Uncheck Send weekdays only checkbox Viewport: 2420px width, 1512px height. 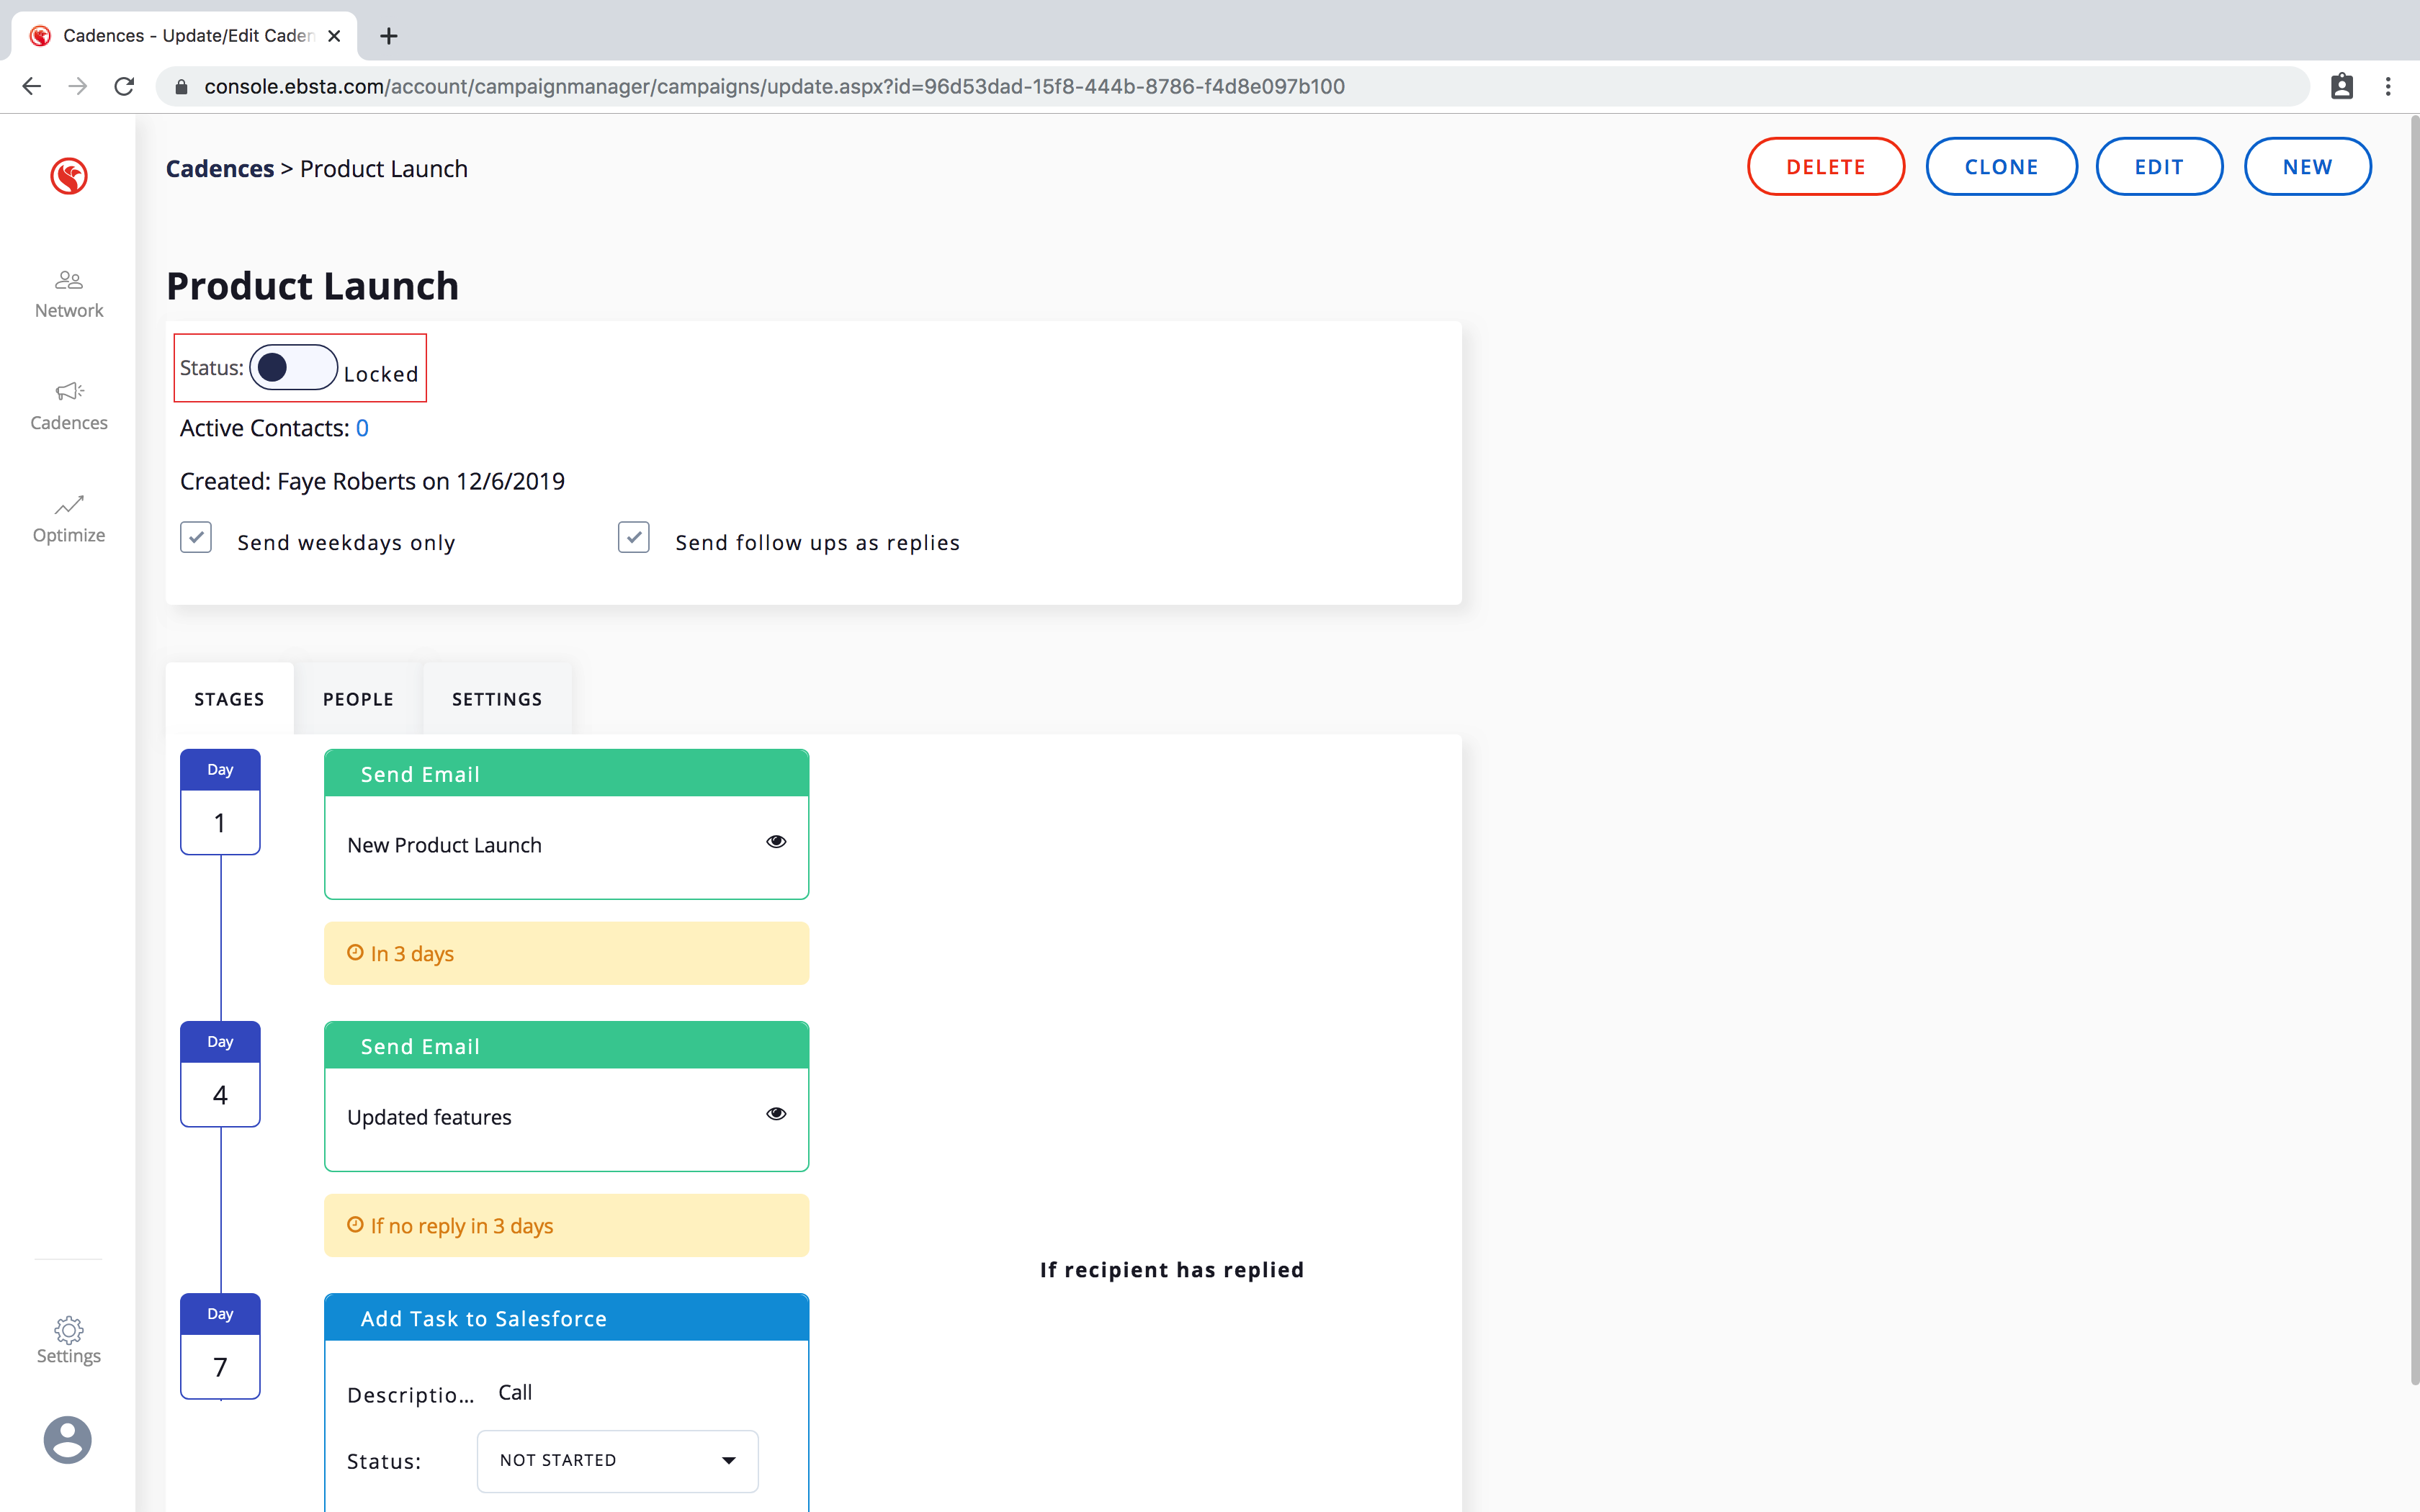click(196, 537)
